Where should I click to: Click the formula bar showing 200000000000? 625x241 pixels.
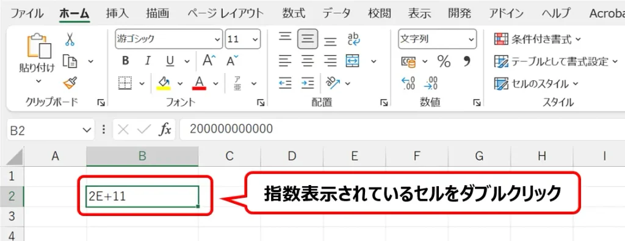click(x=402, y=129)
